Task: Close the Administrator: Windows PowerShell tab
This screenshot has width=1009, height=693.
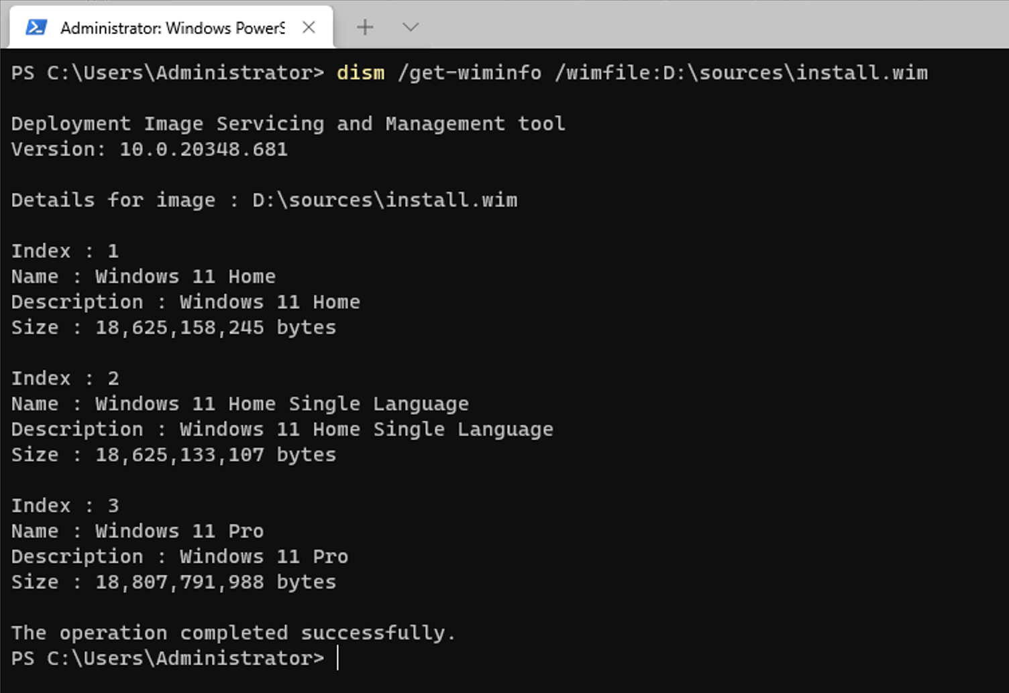Action: tap(309, 27)
